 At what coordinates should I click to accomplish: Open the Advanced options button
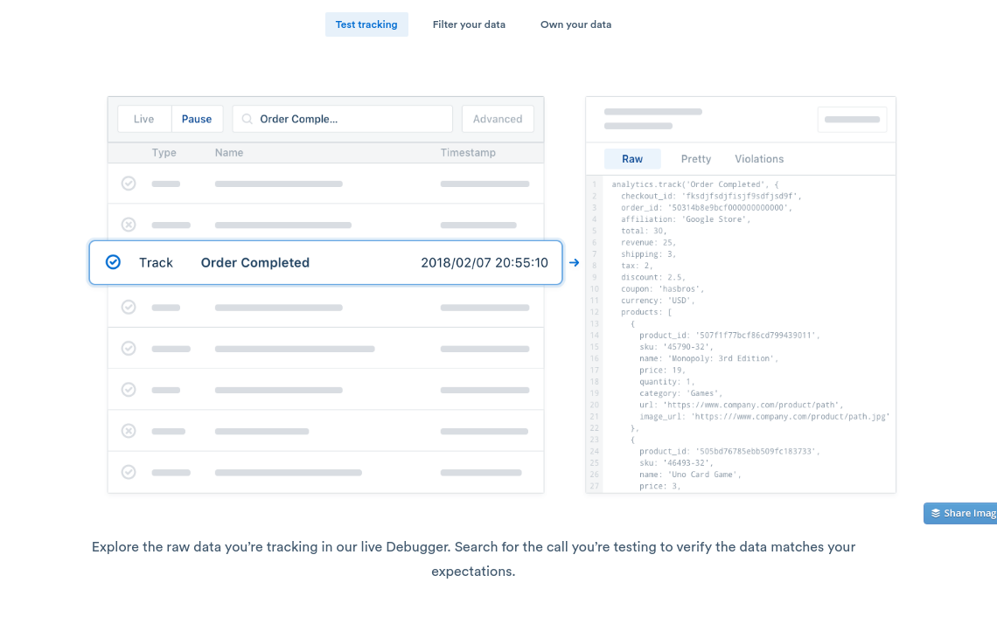[498, 119]
